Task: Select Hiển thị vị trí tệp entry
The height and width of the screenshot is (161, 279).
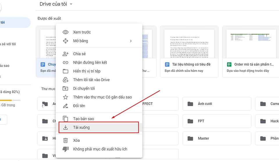Action: click(x=99, y=71)
